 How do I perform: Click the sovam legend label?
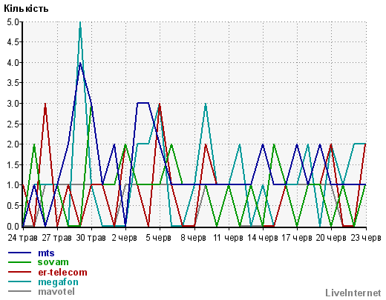pyautogui.click(x=53, y=262)
